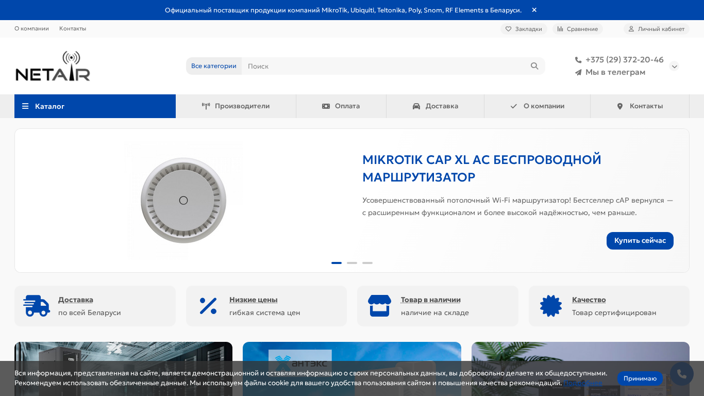Viewport: 704px width, 396px height.
Task: Click the text 'гибкая система цен'
Action: pyautogui.click(x=265, y=312)
